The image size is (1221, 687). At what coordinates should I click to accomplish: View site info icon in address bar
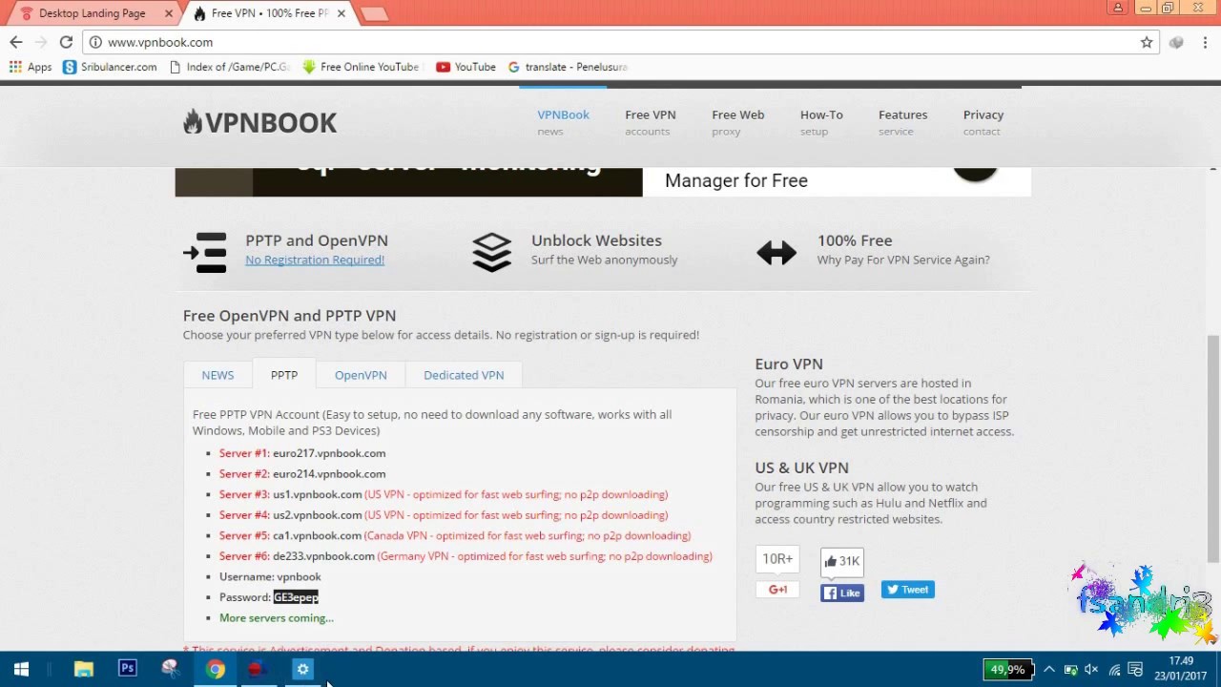tap(95, 42)
